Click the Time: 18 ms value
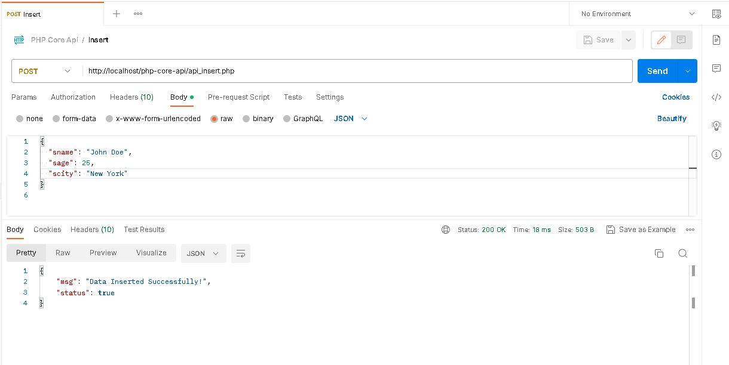This screenshot has width=729, height=365. [532, 230]
